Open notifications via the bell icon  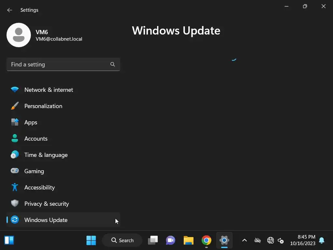322,240
